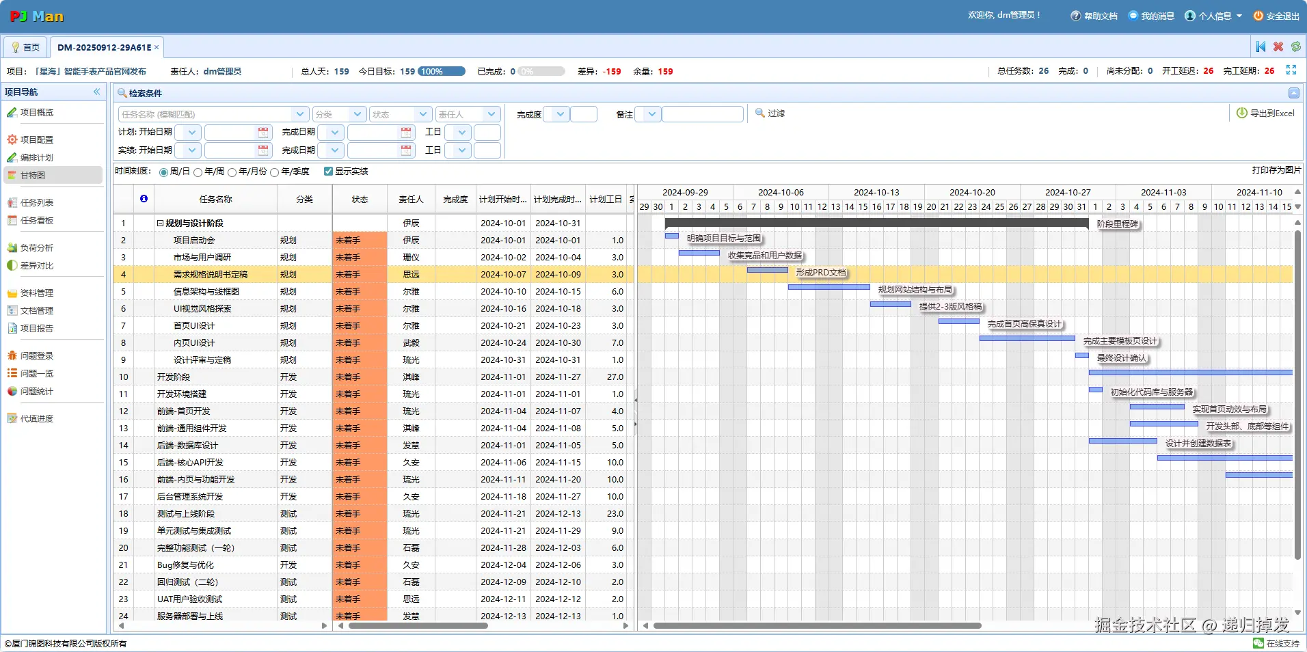1307x652 pixels.
Task: Expand the 个人信息 user menu
Action: pyautogui.click(x=1213, y=16)
